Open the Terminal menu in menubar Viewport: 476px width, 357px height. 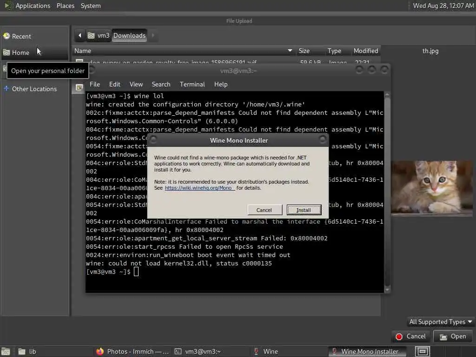pyautogui.click(x=192, y=85)
